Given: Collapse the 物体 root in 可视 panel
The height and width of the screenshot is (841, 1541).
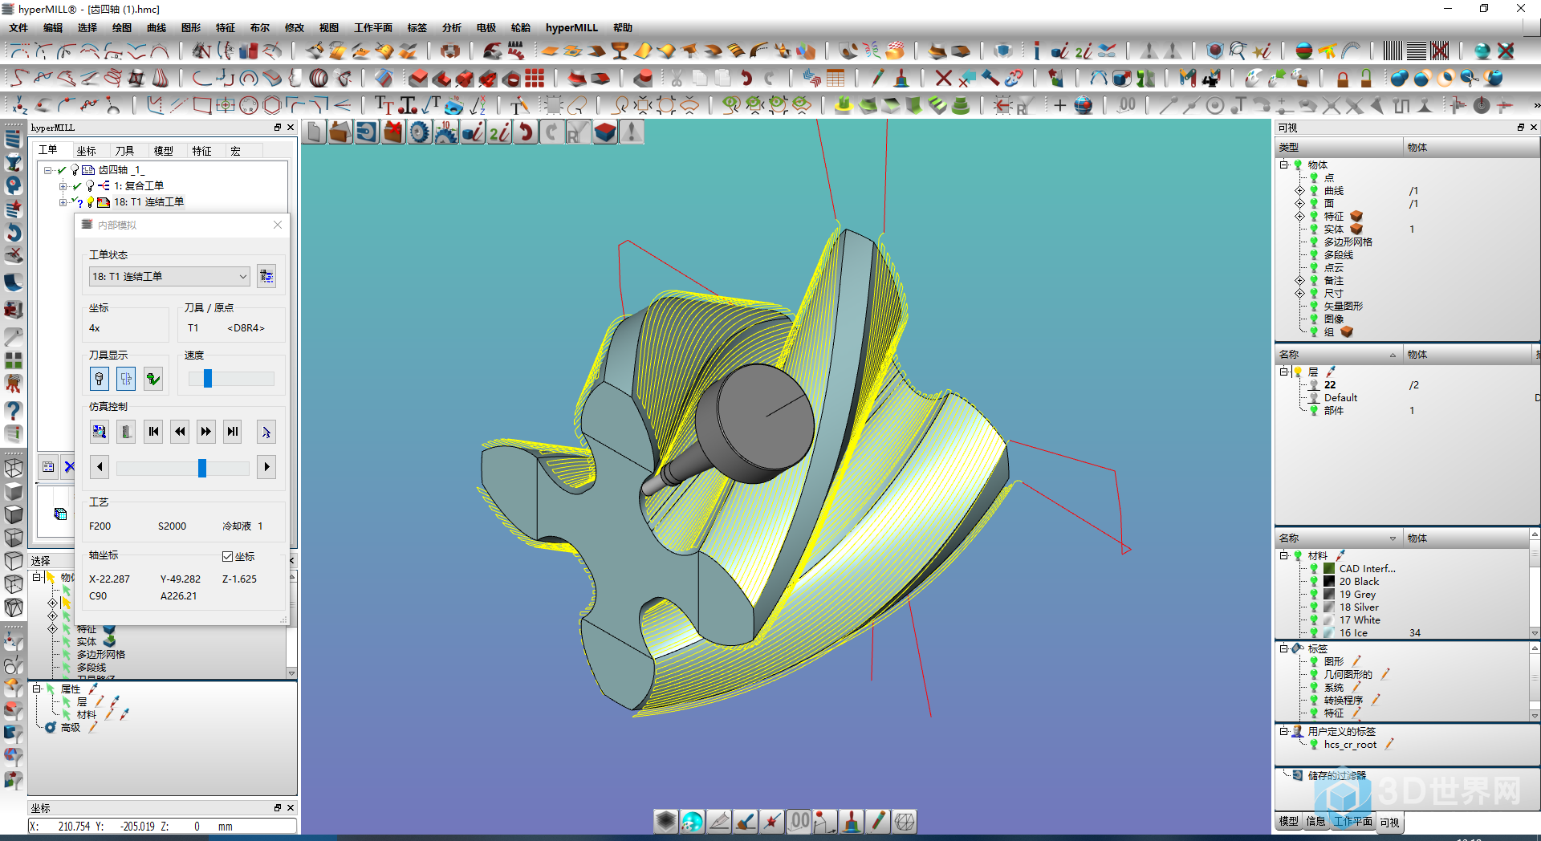Looking at the screenshot, I should tap(1284, 165).
